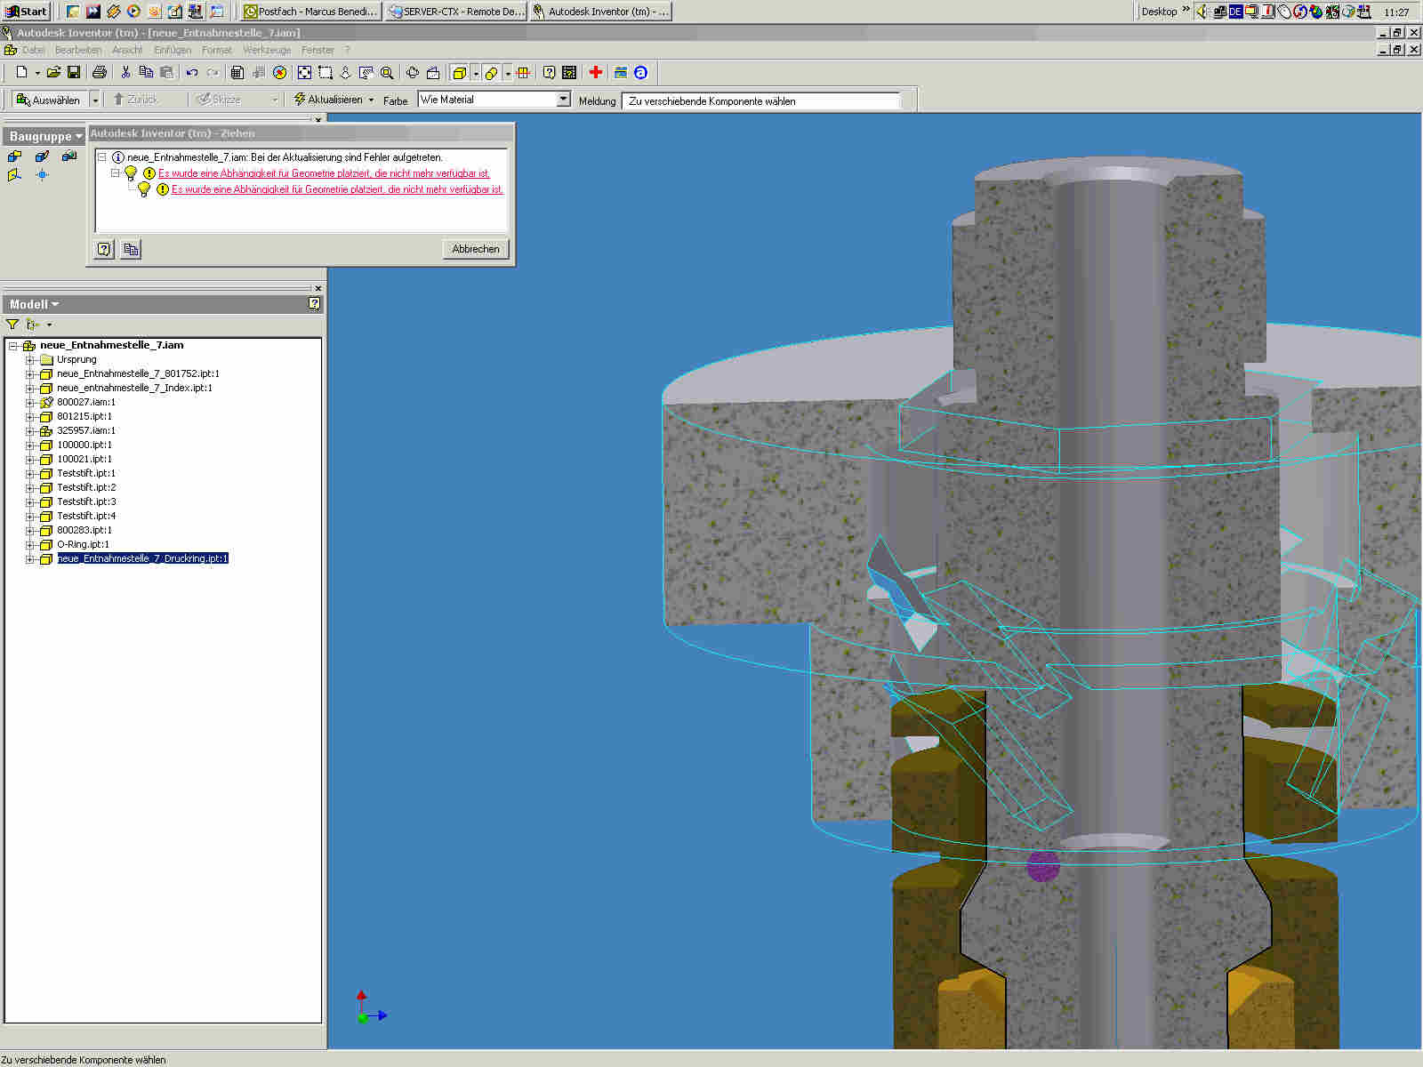
Task: Expand the Teststift.ipt:1 tree node
Action: coord(29,474)
